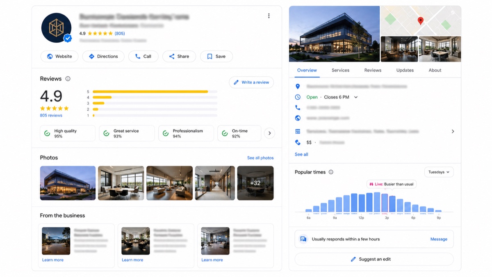This screenshot has width=492, height=277.
Task: Select the Great service 93% chip
Action: pyautogui.click(x=127, y=133)
